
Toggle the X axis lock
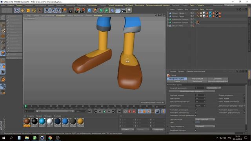point(47,11)
